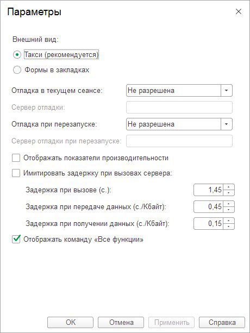The image size is (250, 333).
Task: Select Формы в закладках appearance option
Action: pyautogui.click(x=17, y=70)
